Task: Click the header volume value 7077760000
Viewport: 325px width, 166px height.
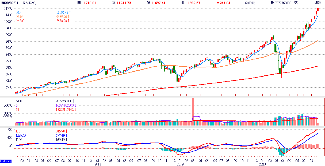Action: click(284, 3)
